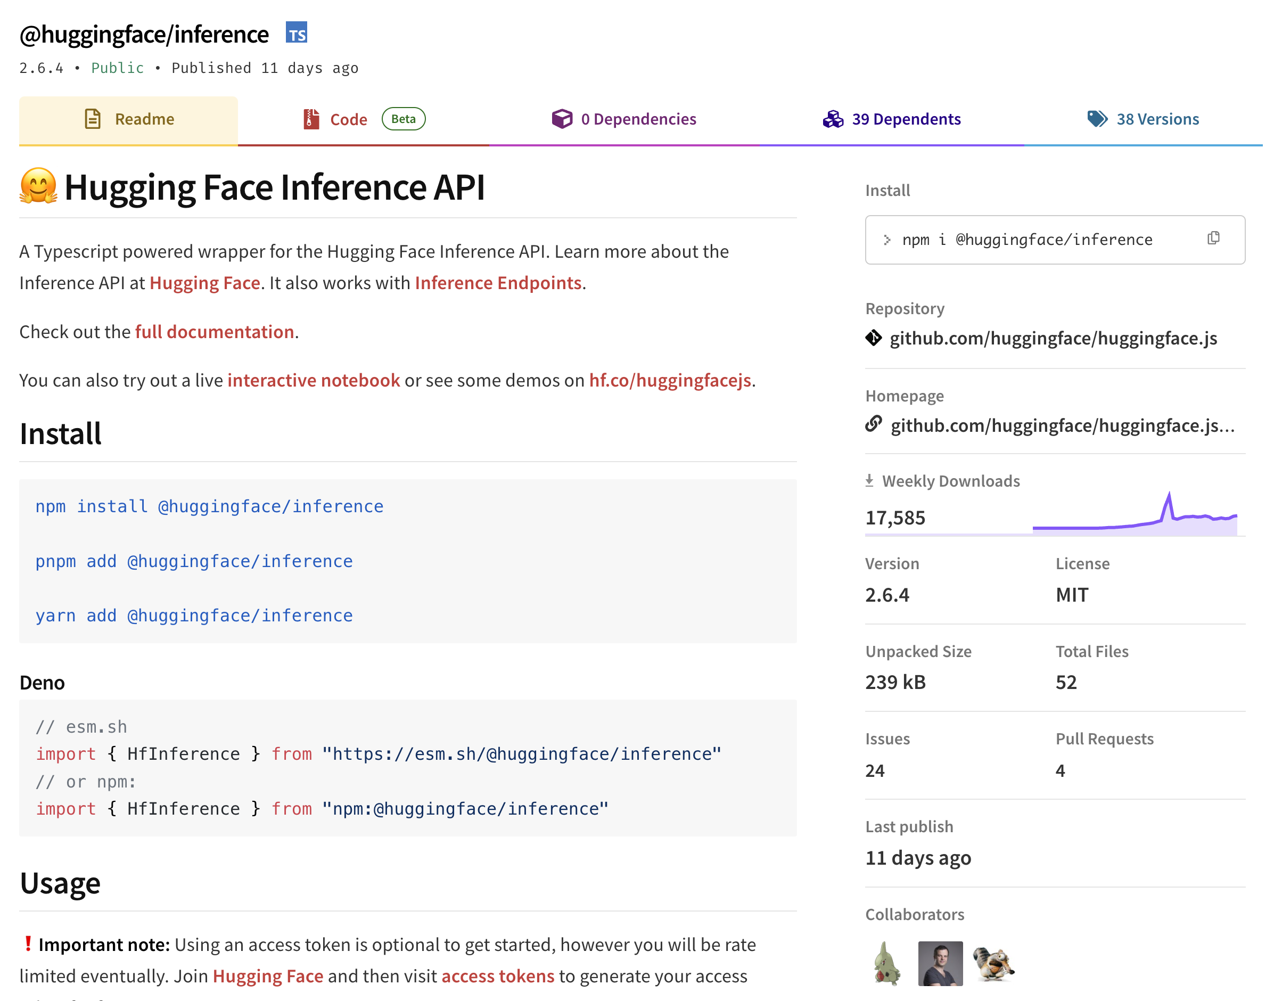Click the TypeScript TS badge icon

[x=297, y=33]
